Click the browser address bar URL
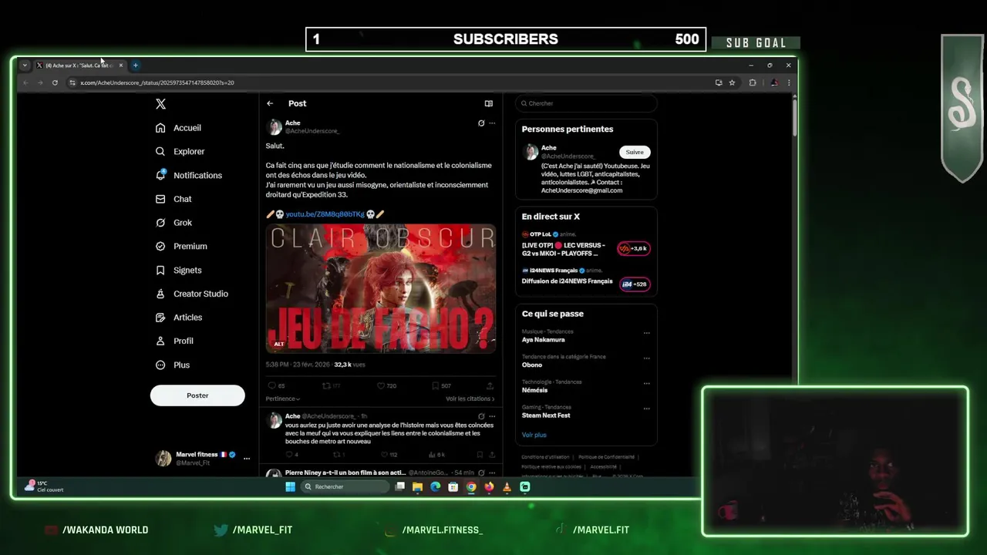 pos(157,82)
